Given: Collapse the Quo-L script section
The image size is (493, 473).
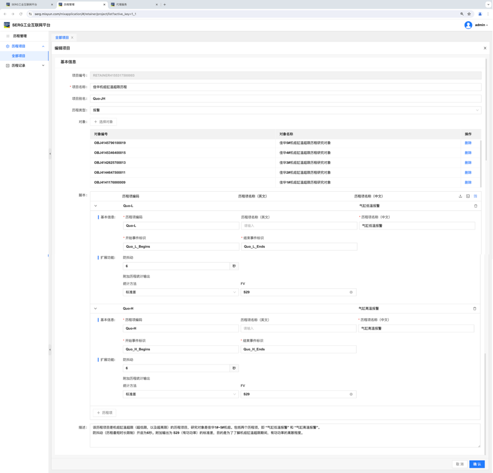Looking at the screenshot, I should (x=96, y=206).
